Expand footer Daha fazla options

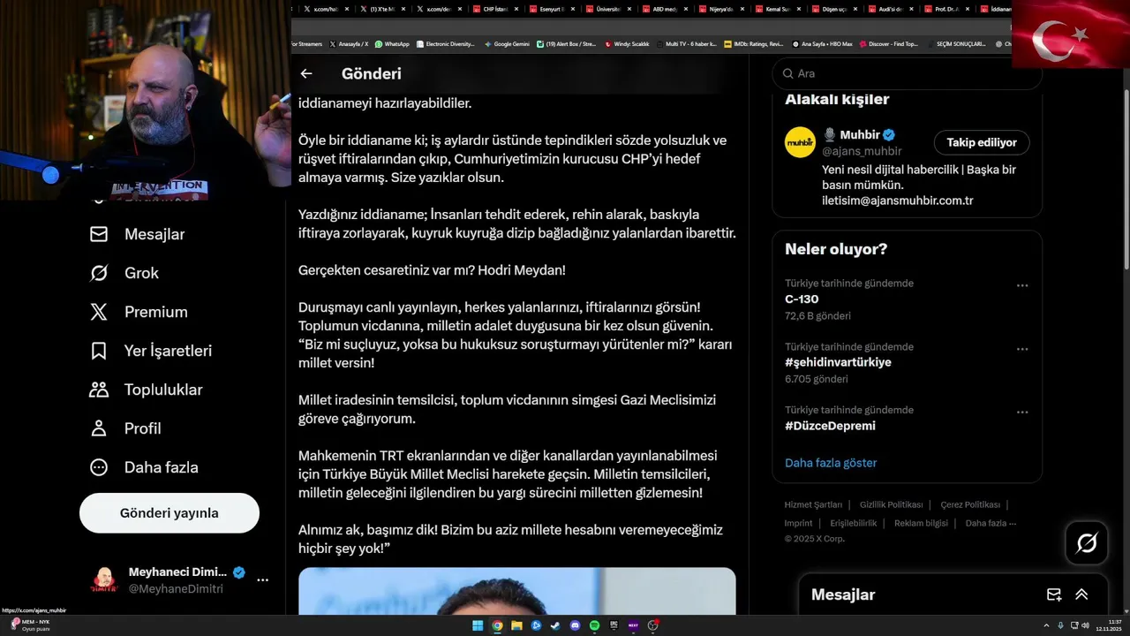click(x=991, y=523)
